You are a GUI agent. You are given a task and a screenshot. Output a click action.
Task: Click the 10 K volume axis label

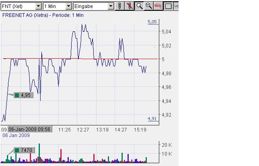167,154
